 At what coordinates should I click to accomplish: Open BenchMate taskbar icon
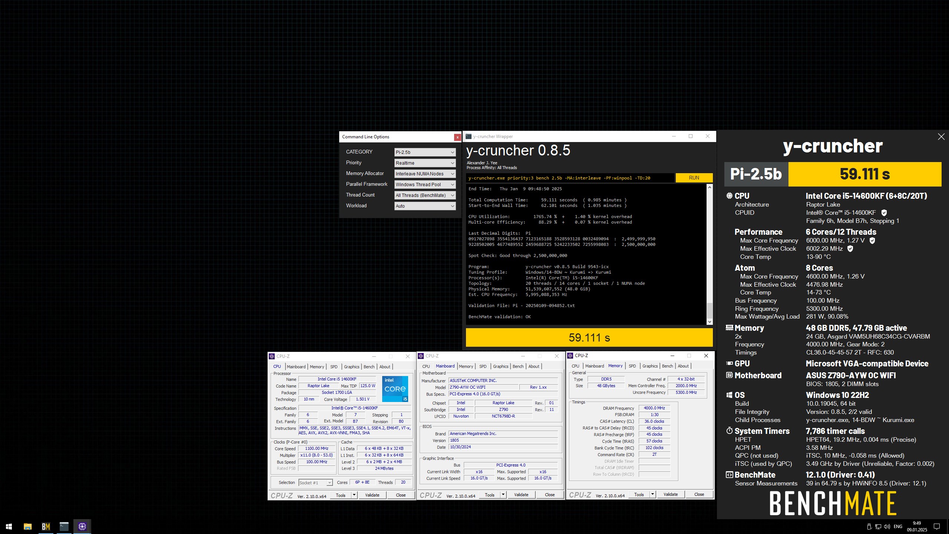(46, 526)
